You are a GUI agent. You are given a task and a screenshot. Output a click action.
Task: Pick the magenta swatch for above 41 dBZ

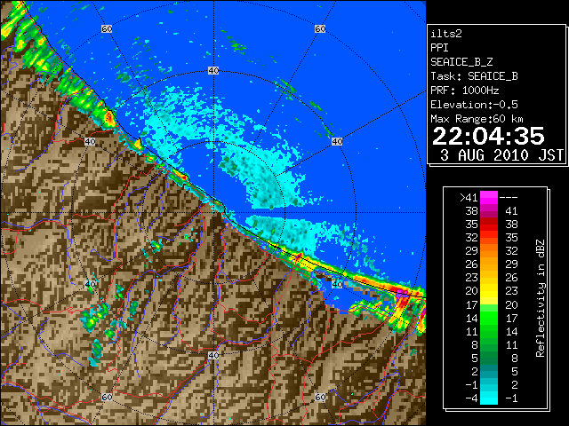pos(489,197)
